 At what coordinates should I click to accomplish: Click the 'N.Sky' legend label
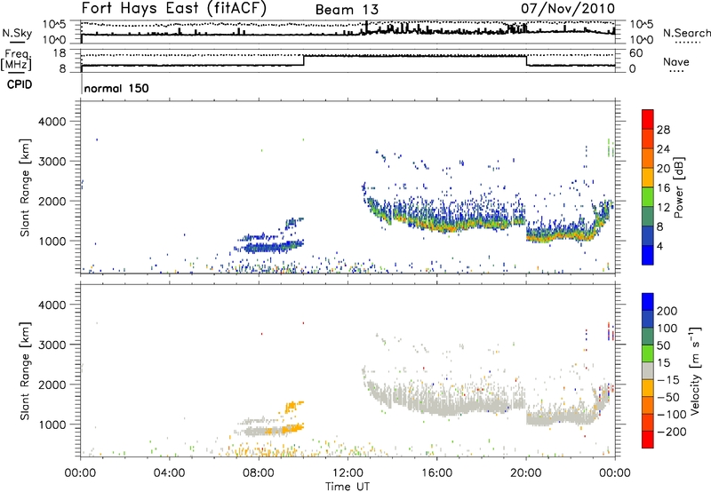pos(17,33)
